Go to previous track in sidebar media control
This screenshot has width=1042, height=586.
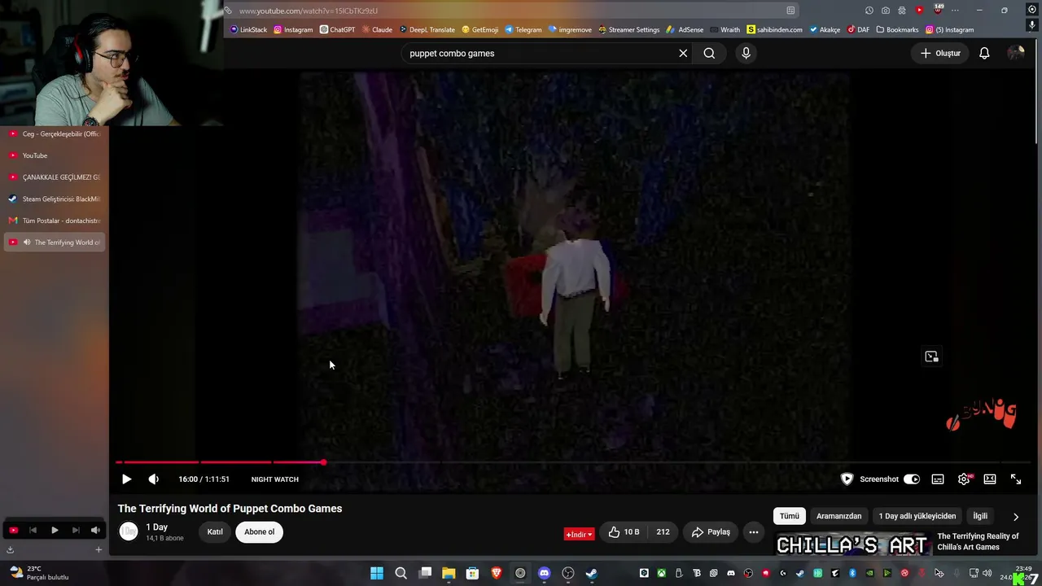coord(33,530)
